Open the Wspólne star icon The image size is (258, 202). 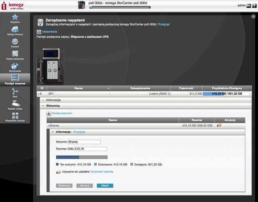pos(15,17)
